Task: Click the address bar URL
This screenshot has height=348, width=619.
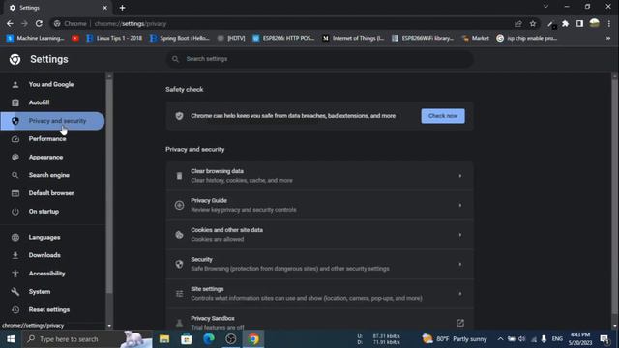Action: [x=131, y=23]
